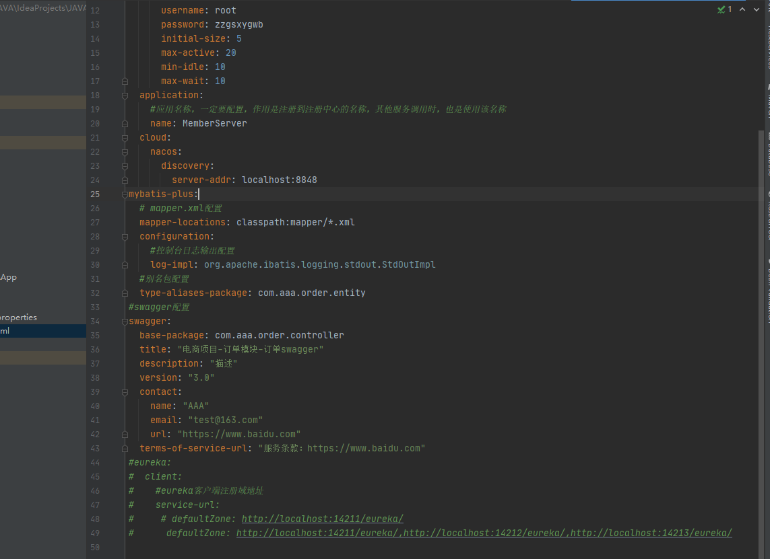Open the localhost:14213 eureka link
770x559 pixels.
[x=651, y=533]
